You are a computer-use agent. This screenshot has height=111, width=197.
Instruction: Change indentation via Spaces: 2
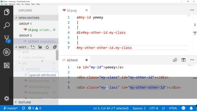tap(139, 108)
